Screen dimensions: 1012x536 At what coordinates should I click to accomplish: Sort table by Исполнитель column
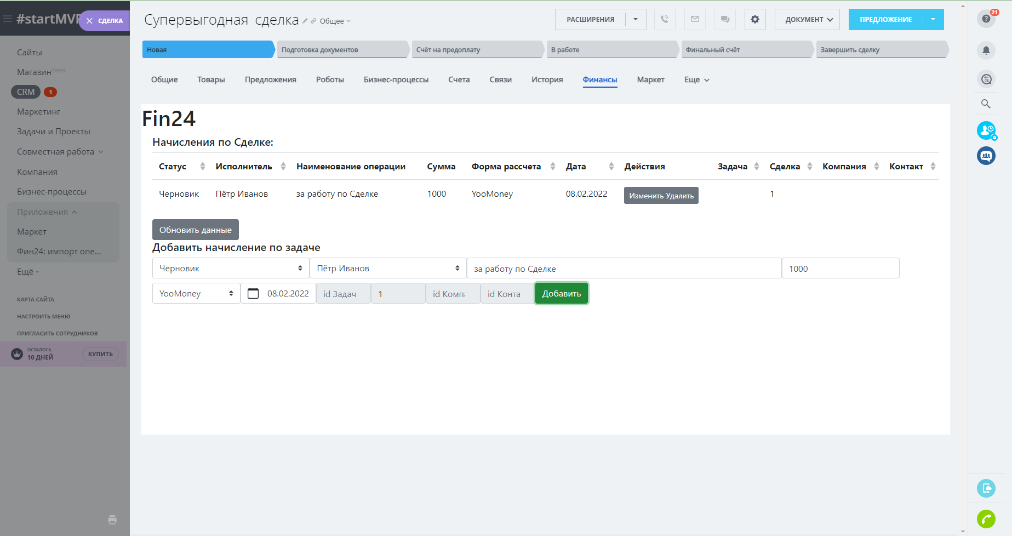(x=283, y=167)
